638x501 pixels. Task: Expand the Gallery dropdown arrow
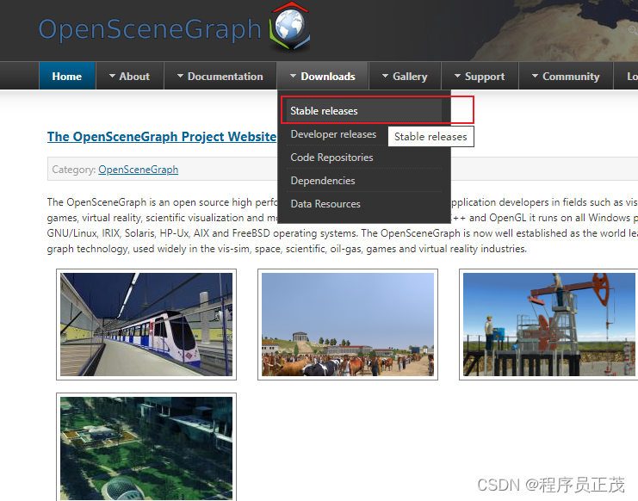click(x=386, y=76)
